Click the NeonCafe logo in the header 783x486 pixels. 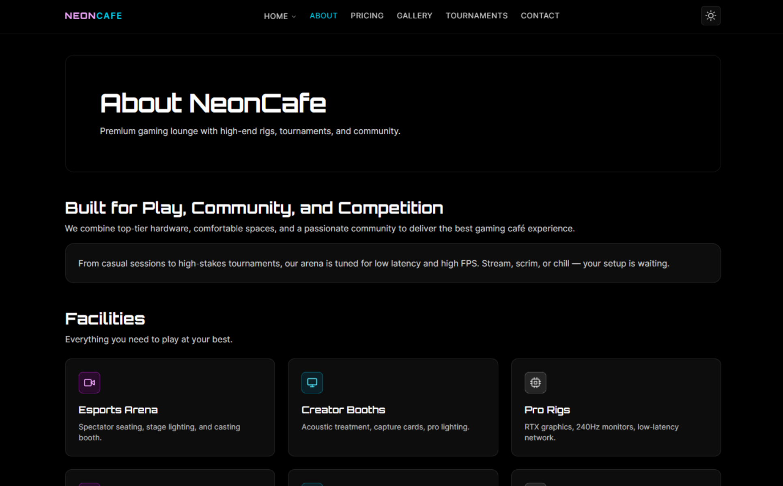pyautogui.click(x=93, y=16)
